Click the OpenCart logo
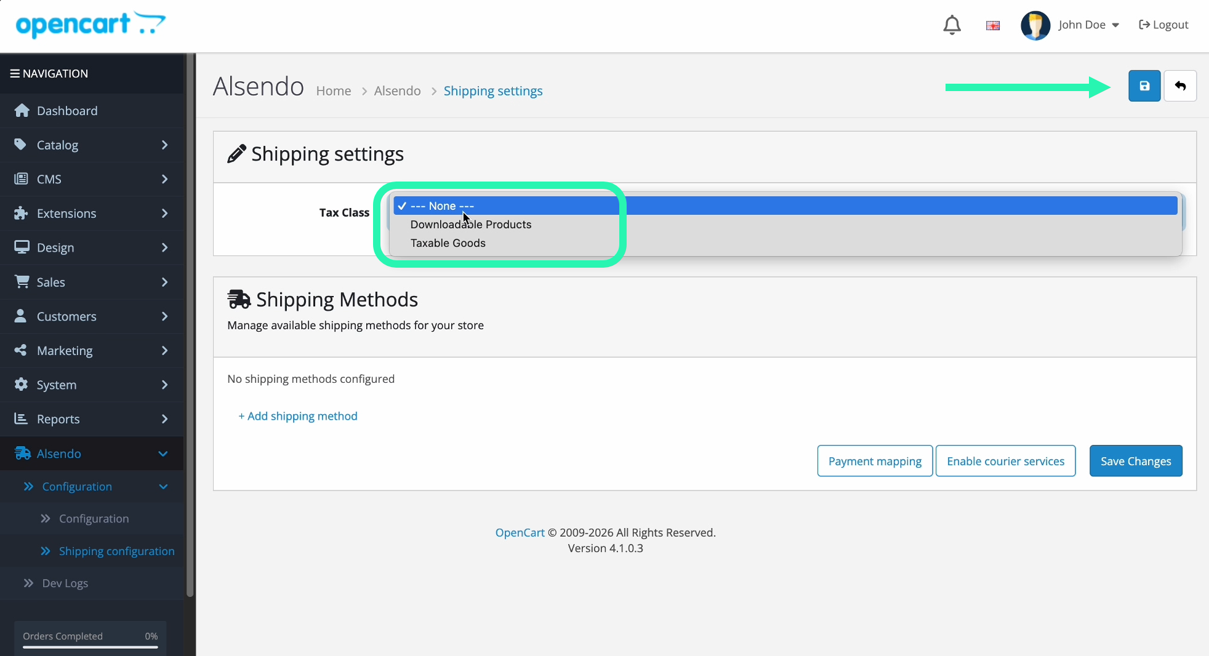The width and height of the screenshot is (1209, 656). (x=90, y=25)
